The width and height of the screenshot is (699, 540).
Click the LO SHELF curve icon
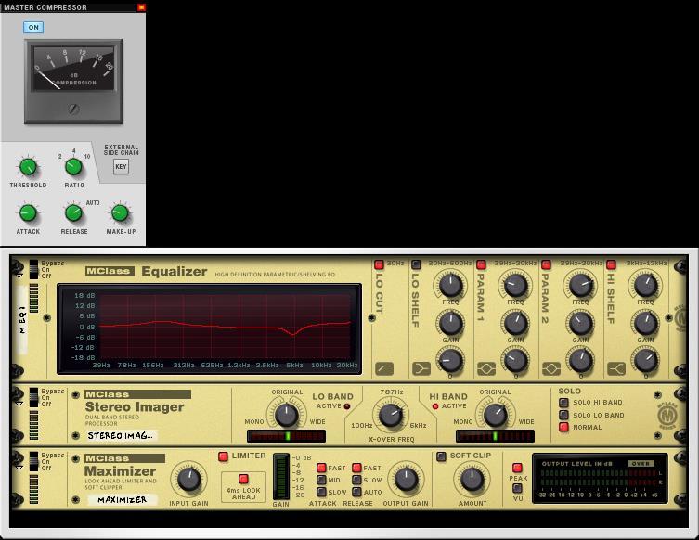click(421, 368)
